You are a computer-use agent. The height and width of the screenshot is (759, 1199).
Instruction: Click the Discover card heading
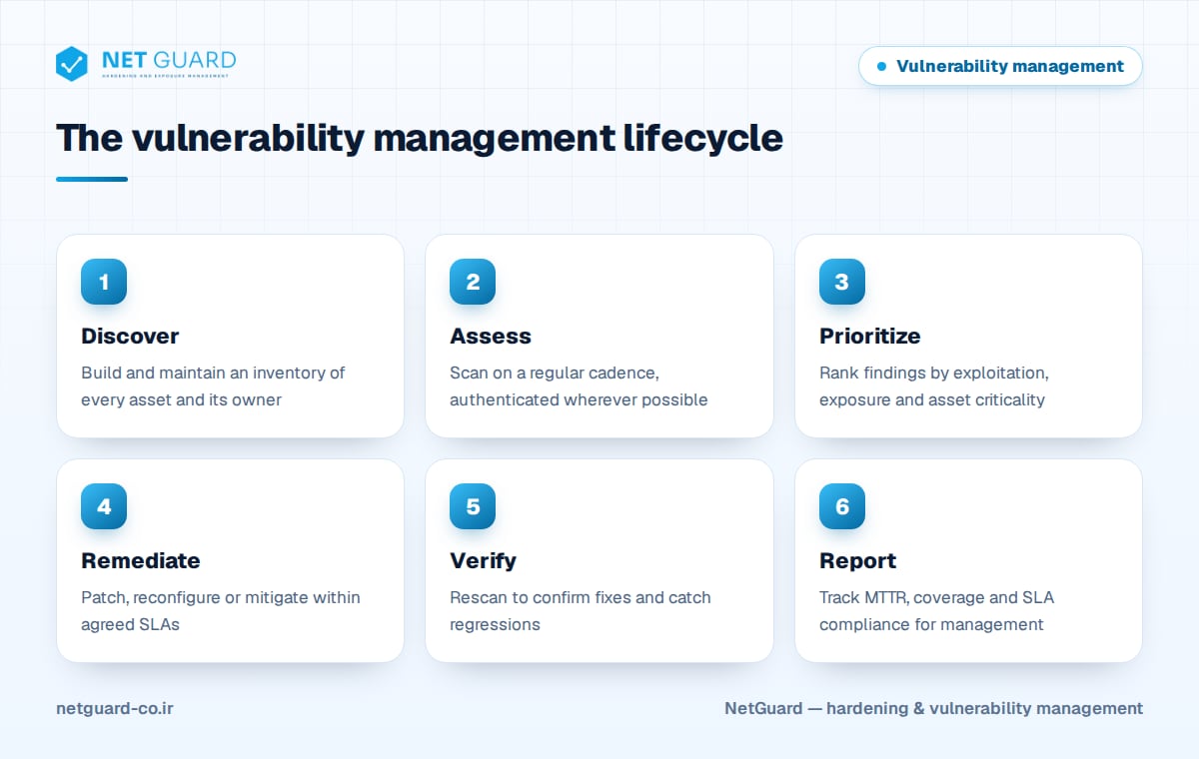130,336
